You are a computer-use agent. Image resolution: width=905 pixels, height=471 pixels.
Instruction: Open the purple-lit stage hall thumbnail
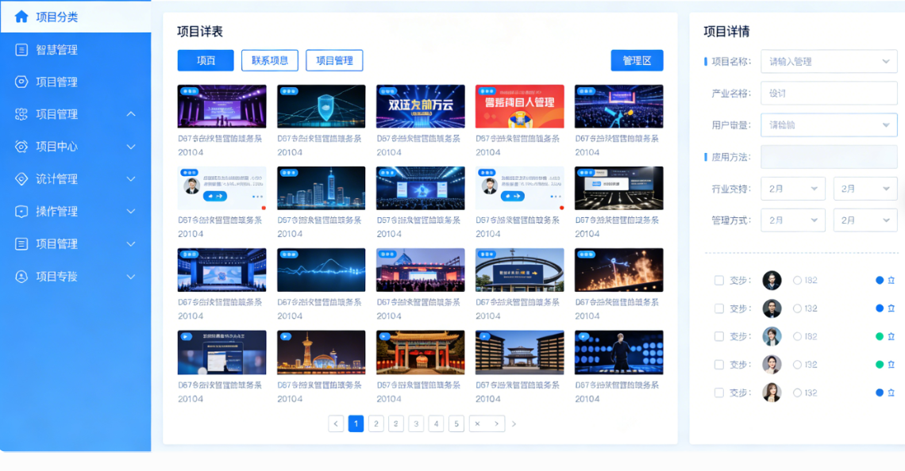[221, 106]
